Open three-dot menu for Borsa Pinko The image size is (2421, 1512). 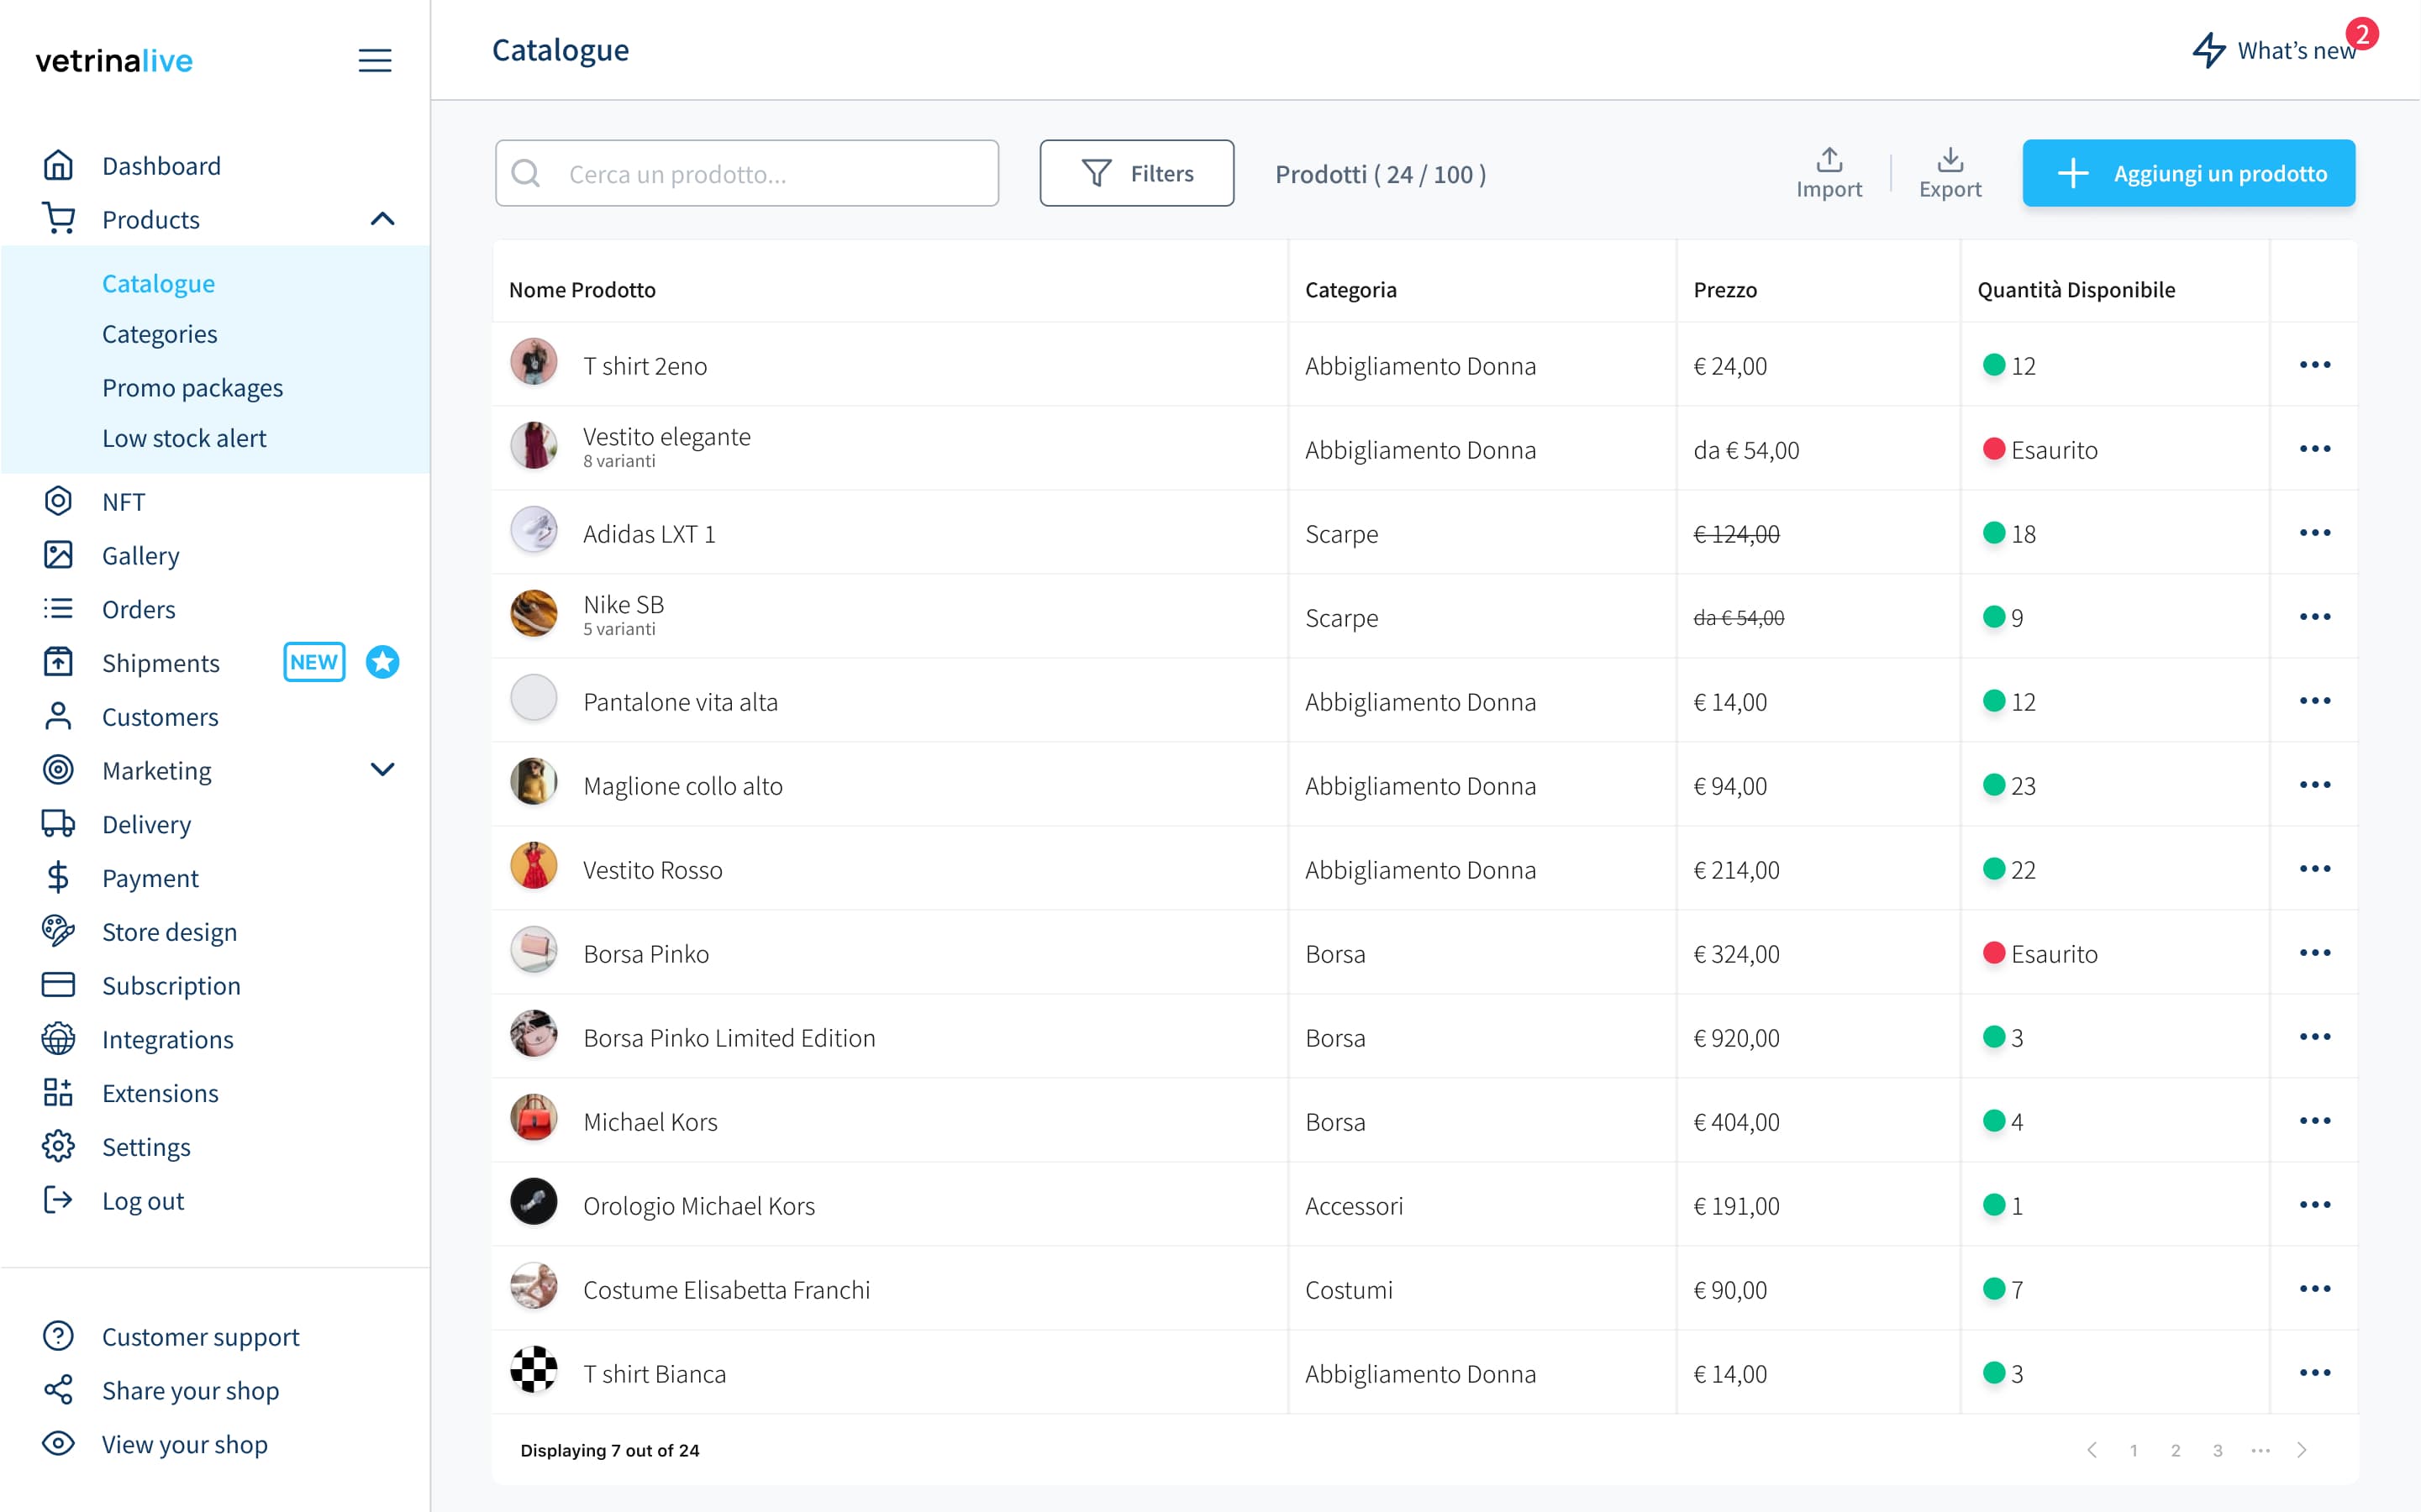[x=2314, y=953]
